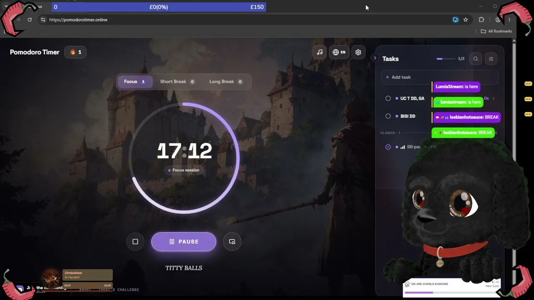View site information icon in address bar
The image size is (534, 300).
[43, 20]
